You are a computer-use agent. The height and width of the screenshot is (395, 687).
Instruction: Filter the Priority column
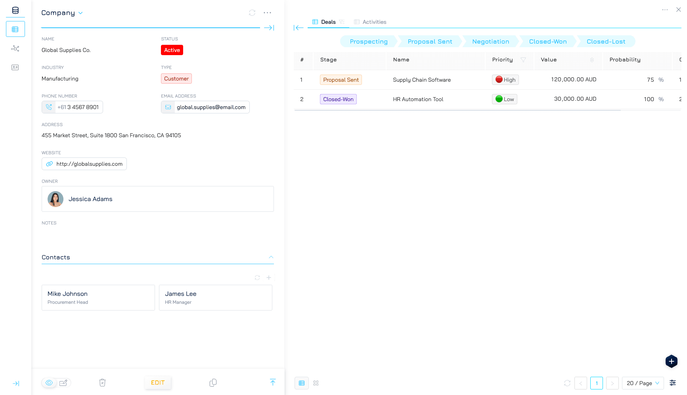point(523,60)
